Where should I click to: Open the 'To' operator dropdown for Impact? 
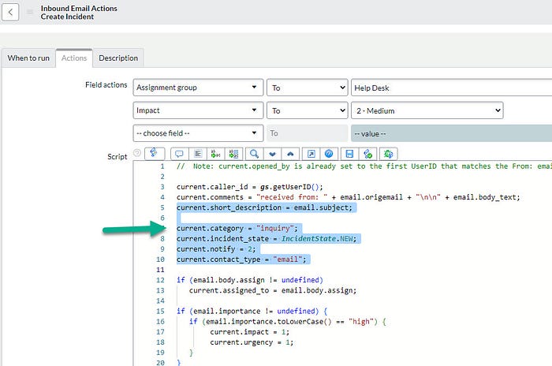(307, 111)
